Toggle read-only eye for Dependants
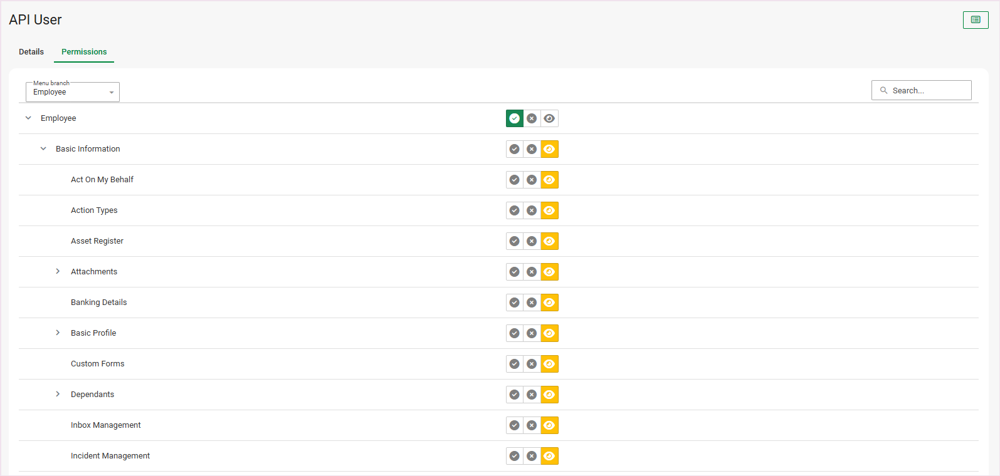1000x476 pixels. pos(549,395)
